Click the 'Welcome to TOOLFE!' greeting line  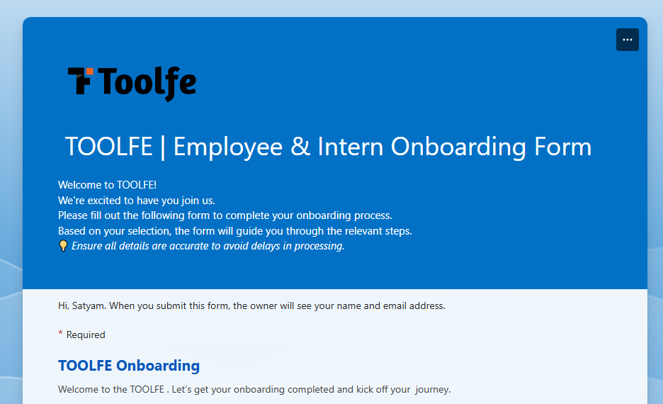pyautogui.click(x=107, y=185)
